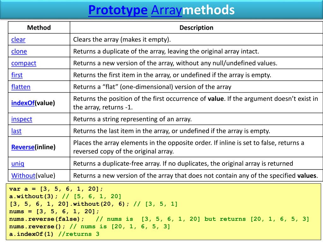Click the 'nums = [3, 5, 6, 1, 20];' line
The width and height of the screenshot is (323, 242).
click(54, 211)
